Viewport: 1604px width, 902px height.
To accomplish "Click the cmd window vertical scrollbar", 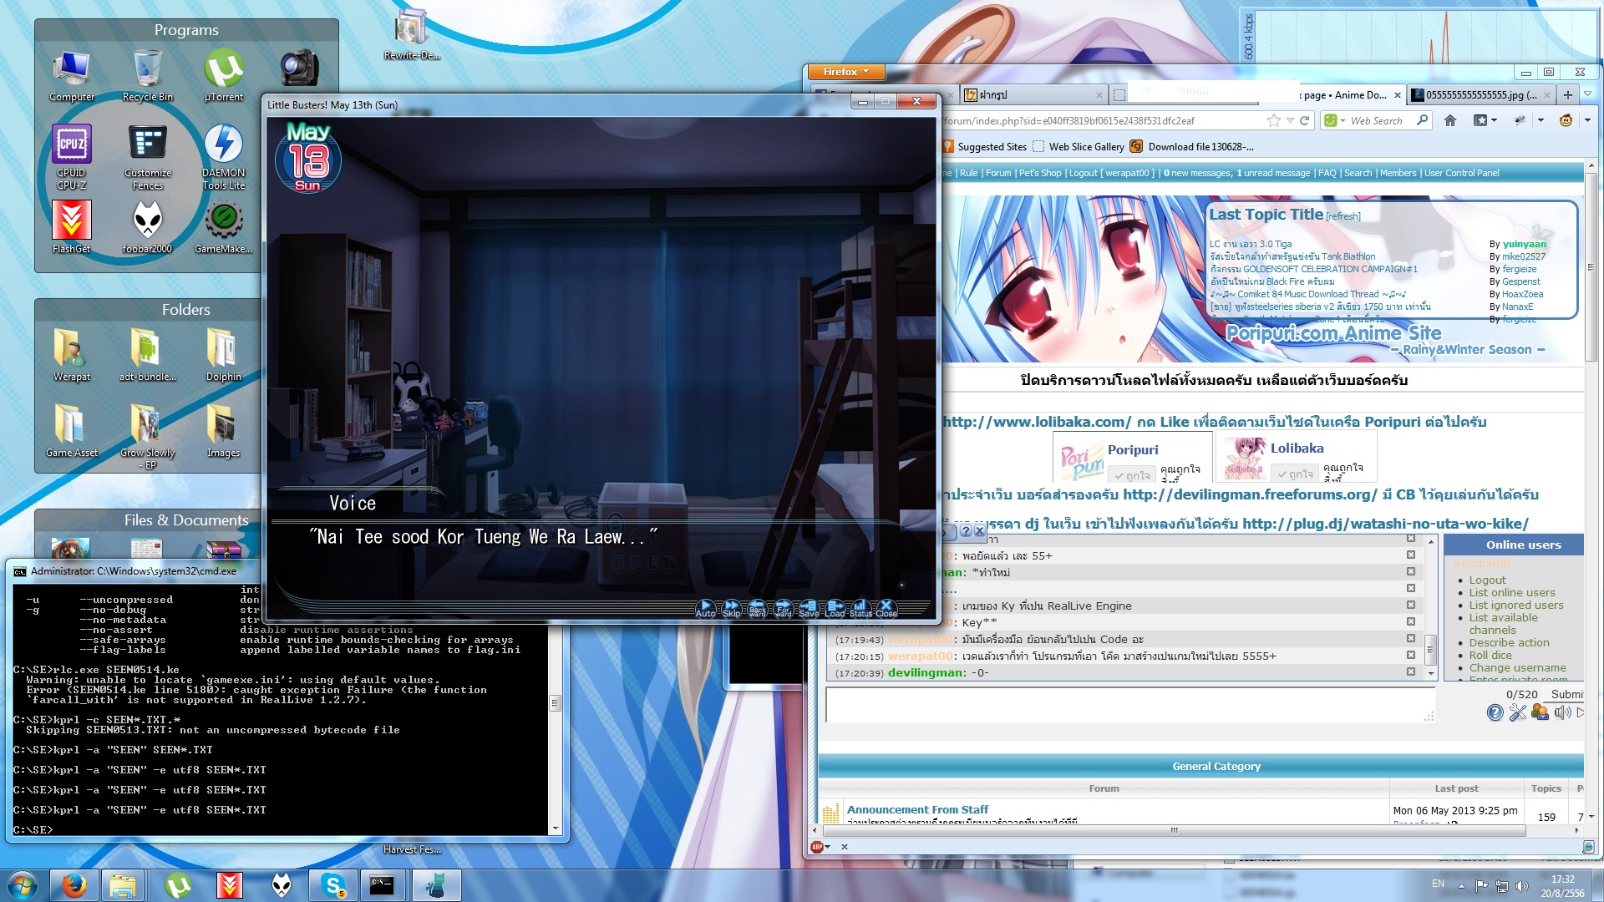I will tap(555, 703).
